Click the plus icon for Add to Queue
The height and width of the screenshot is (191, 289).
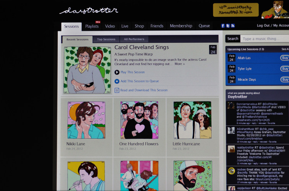click(x=117, y=81)
